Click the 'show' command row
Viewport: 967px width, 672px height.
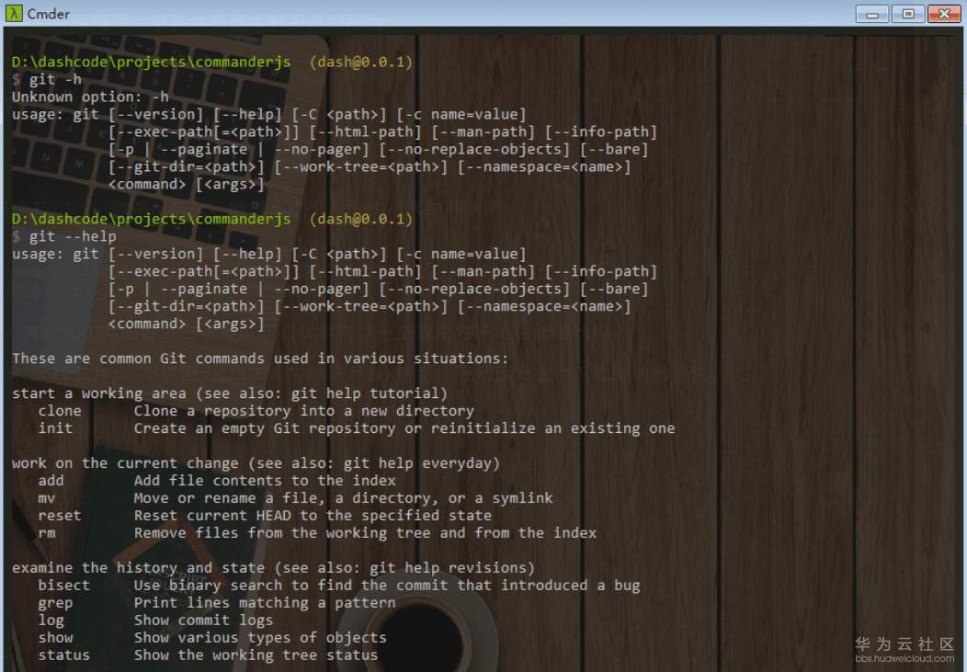[212, 638]
